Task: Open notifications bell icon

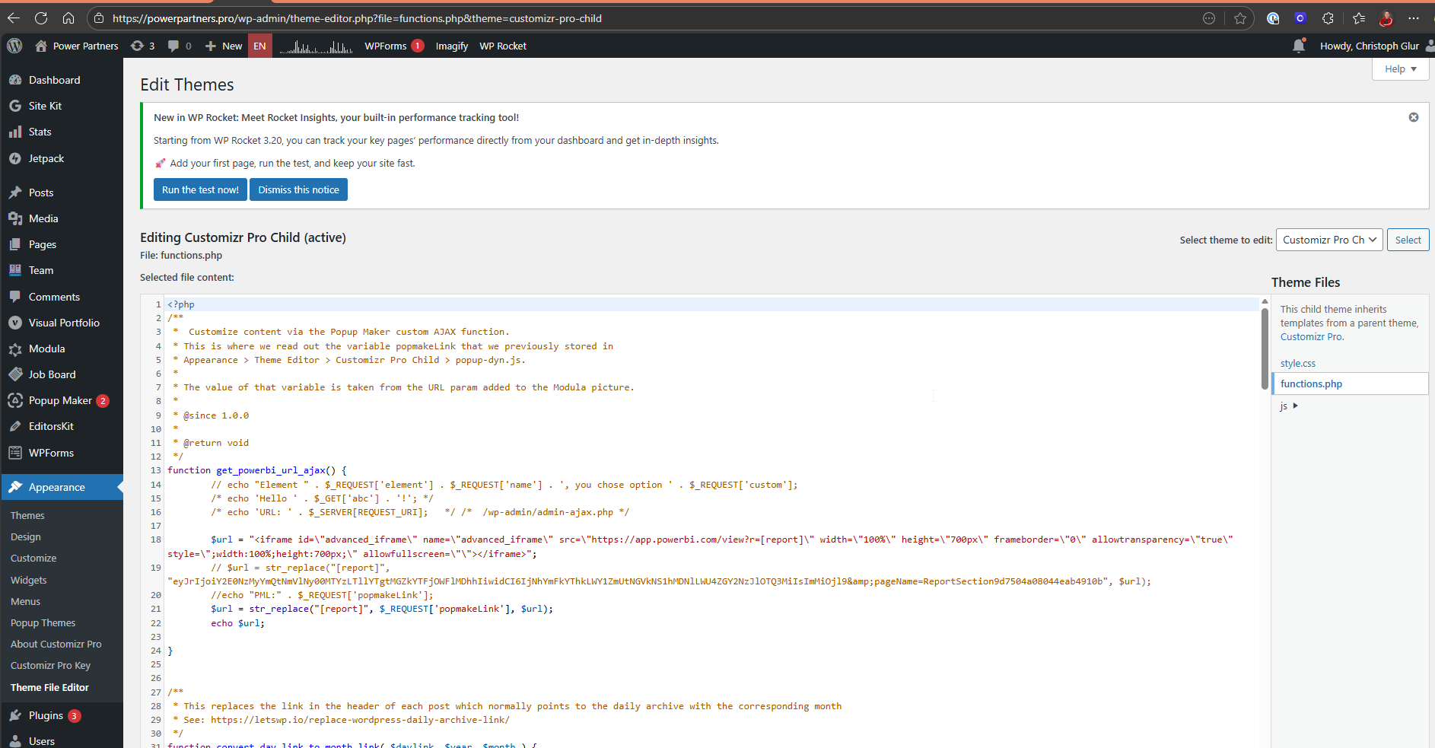Action: tap(1299, 46)
